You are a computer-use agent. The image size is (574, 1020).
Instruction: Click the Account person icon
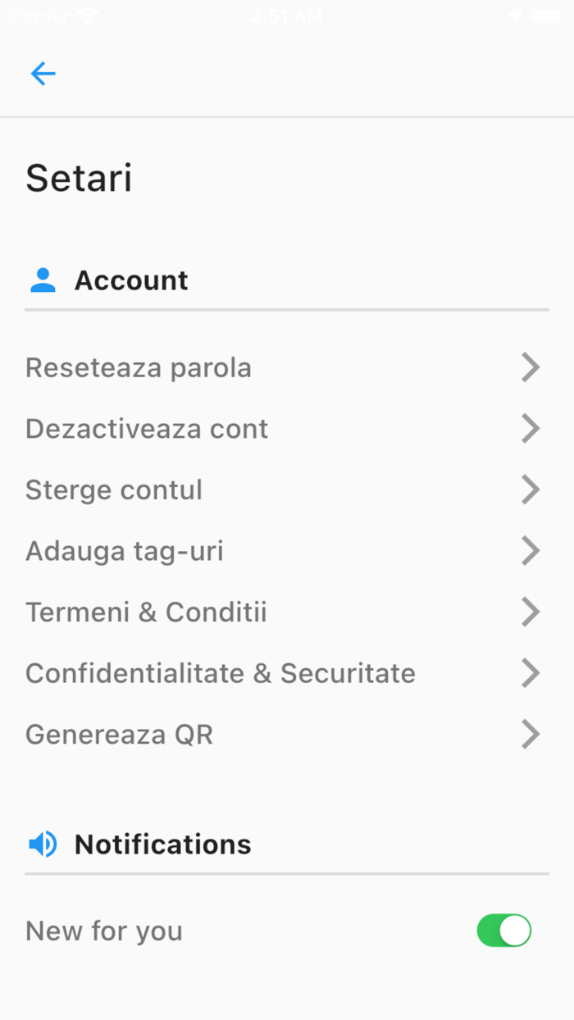(x=43, y=280)
